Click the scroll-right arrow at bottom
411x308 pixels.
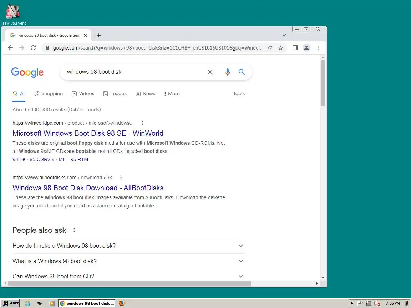pyautogui.click(x=317, y=283)
